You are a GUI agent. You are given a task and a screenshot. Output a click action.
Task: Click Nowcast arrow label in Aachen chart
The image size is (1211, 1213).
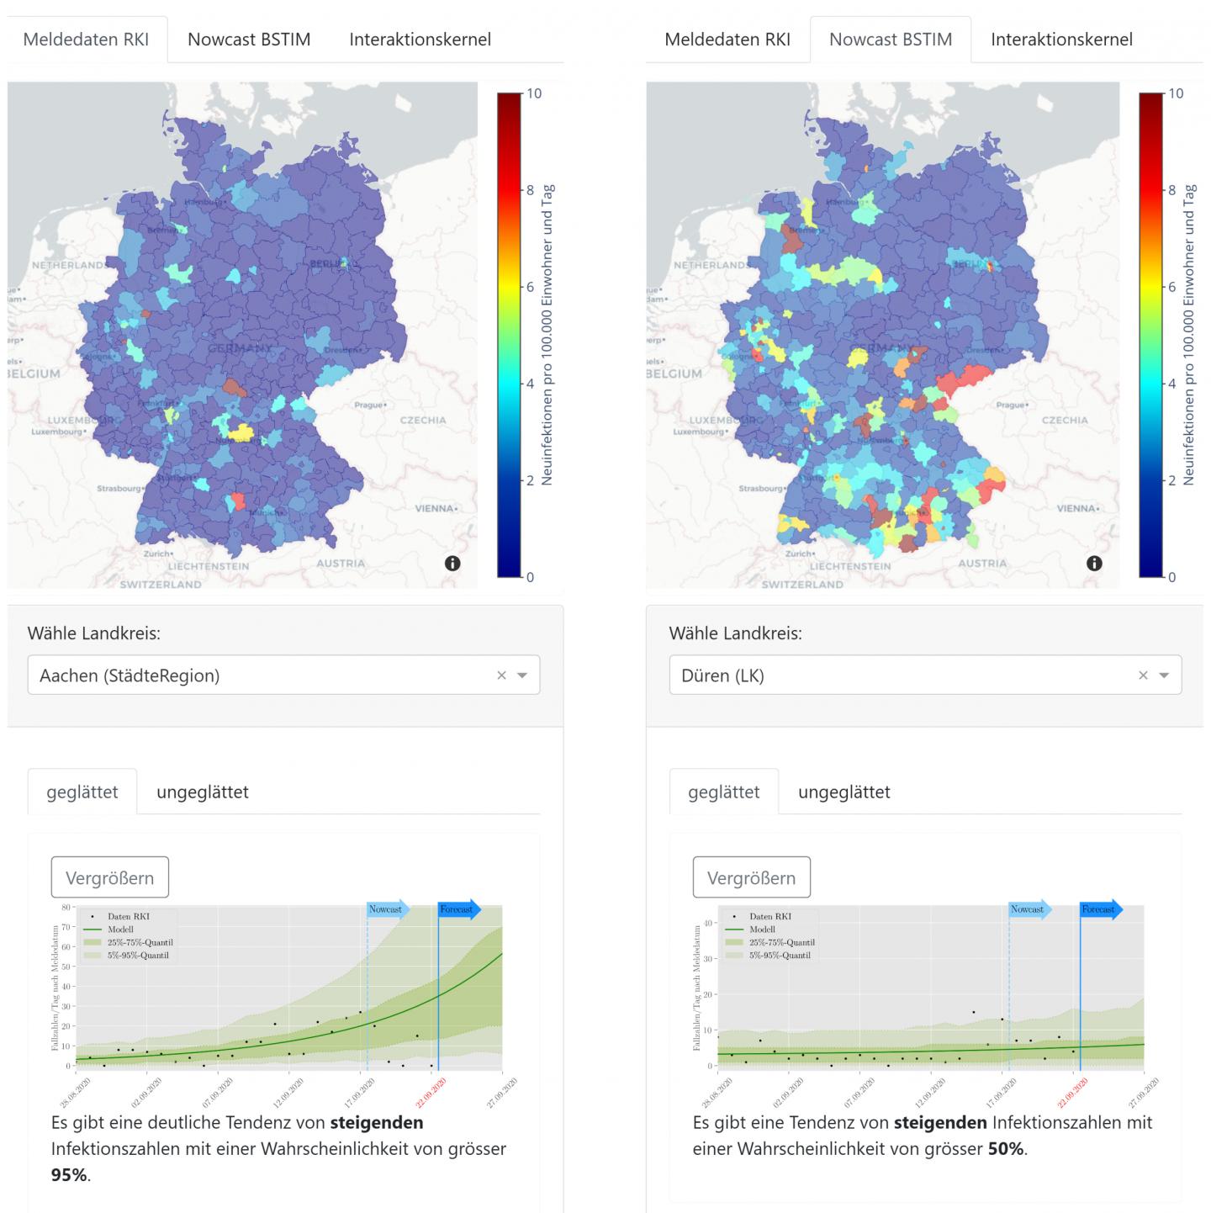coord(387,909)
